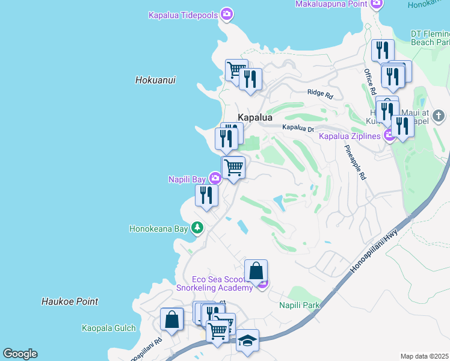Click the Map data ©2025 attribution

[x=424, y=356]
